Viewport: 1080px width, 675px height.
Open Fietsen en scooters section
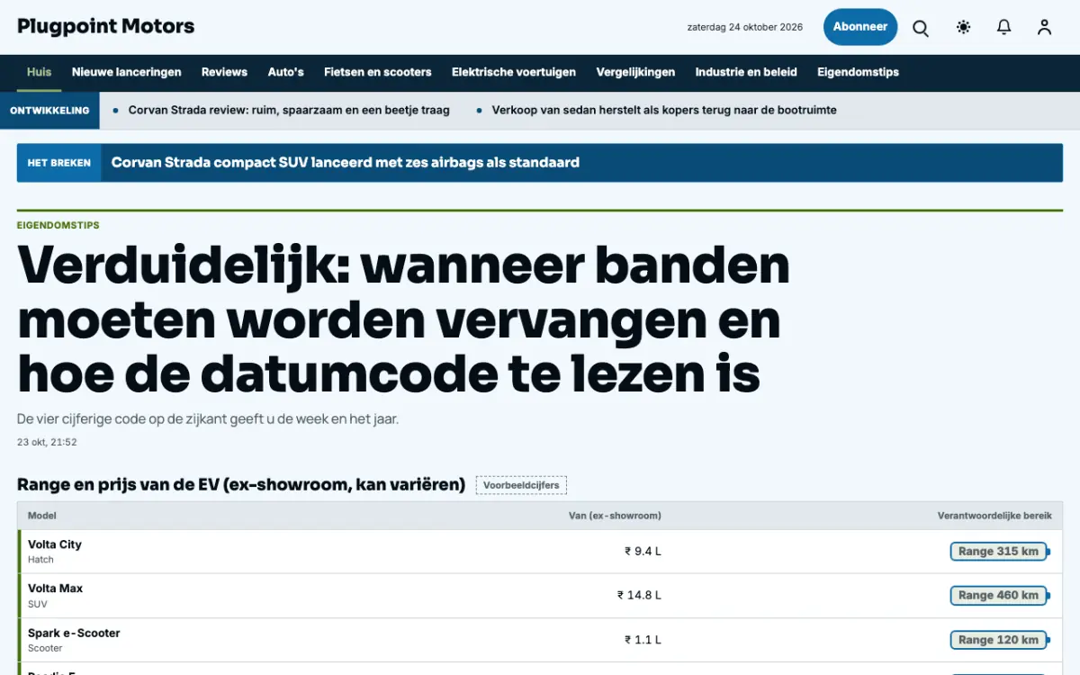coord(378,72)
